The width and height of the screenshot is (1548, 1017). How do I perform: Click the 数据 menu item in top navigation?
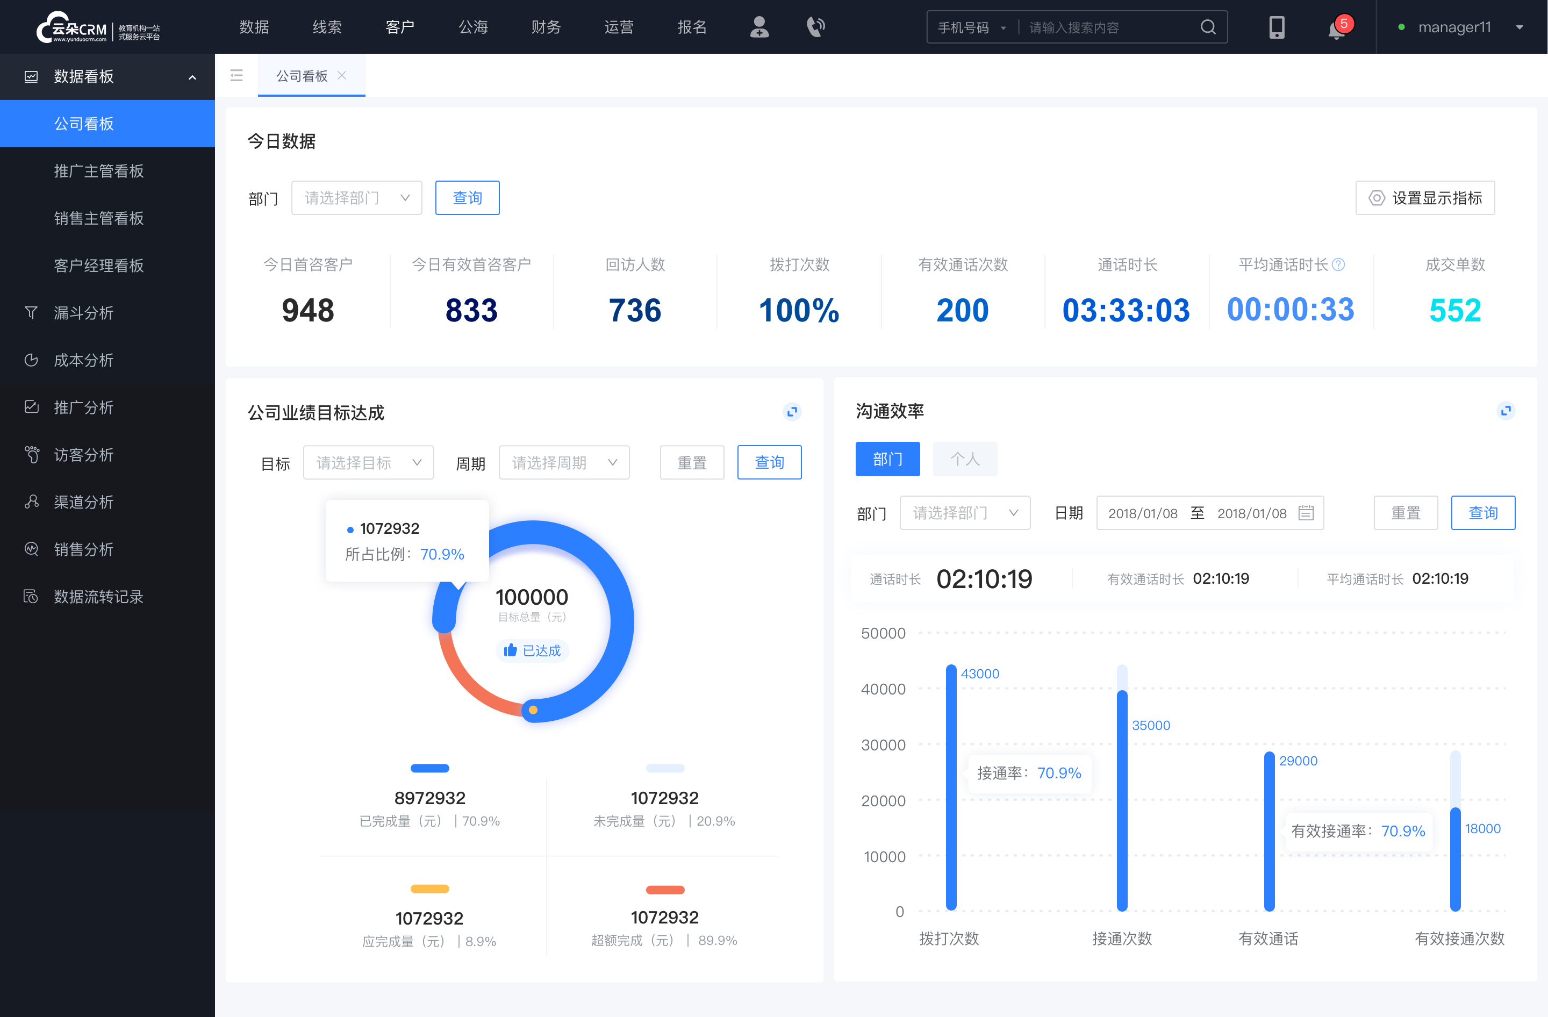click(254, 30)
